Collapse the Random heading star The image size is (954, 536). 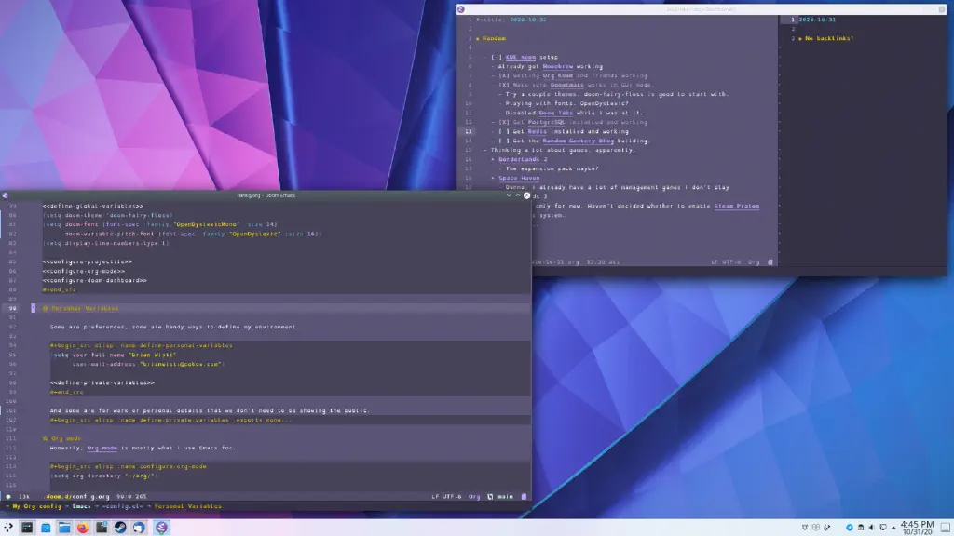click(478, 38)
